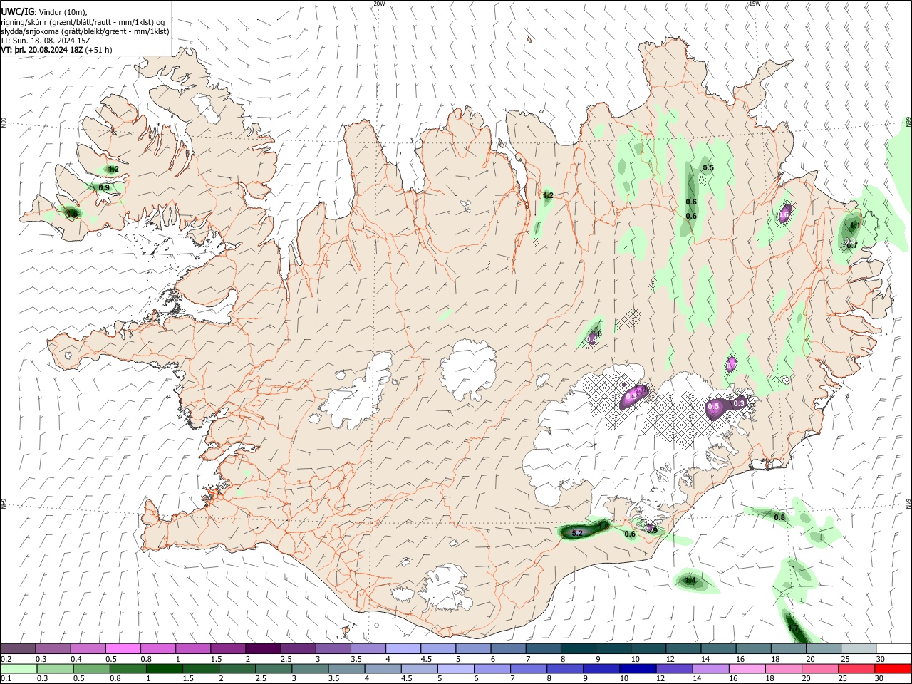
Task: Select the 0.5 snow value on the glacier
Action: (713, 407)
